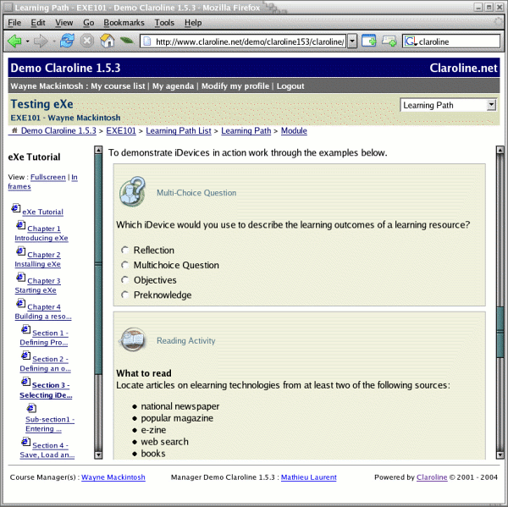Image resolution: width=508 pixels, height=507 pixels.
Task: Click the Claroline.net banner text
Action: [x=463, y=68]
